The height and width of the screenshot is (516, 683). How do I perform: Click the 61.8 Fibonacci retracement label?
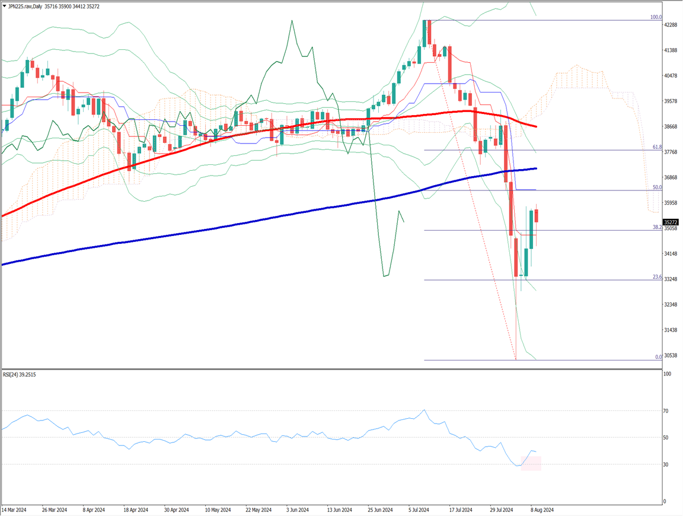[657, 146]
